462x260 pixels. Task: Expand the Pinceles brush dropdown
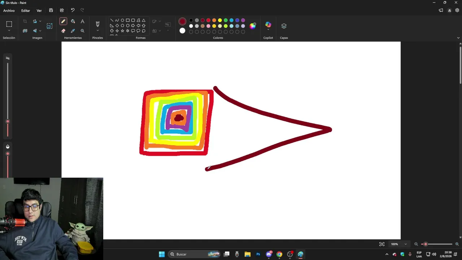97,31
